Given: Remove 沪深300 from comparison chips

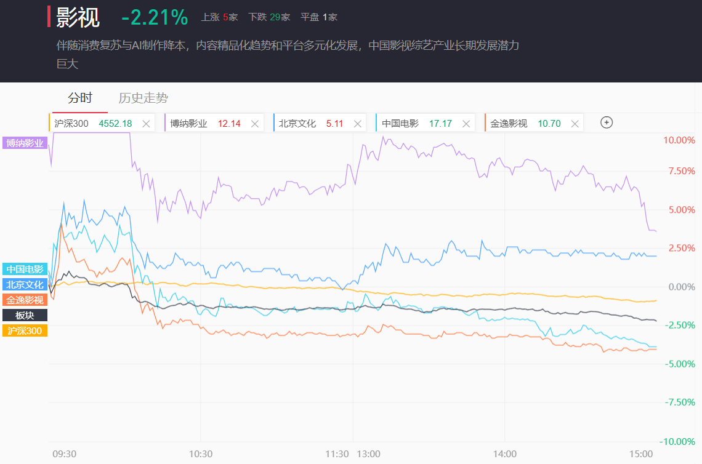Looking at the screenshot, I should (146, 124).
